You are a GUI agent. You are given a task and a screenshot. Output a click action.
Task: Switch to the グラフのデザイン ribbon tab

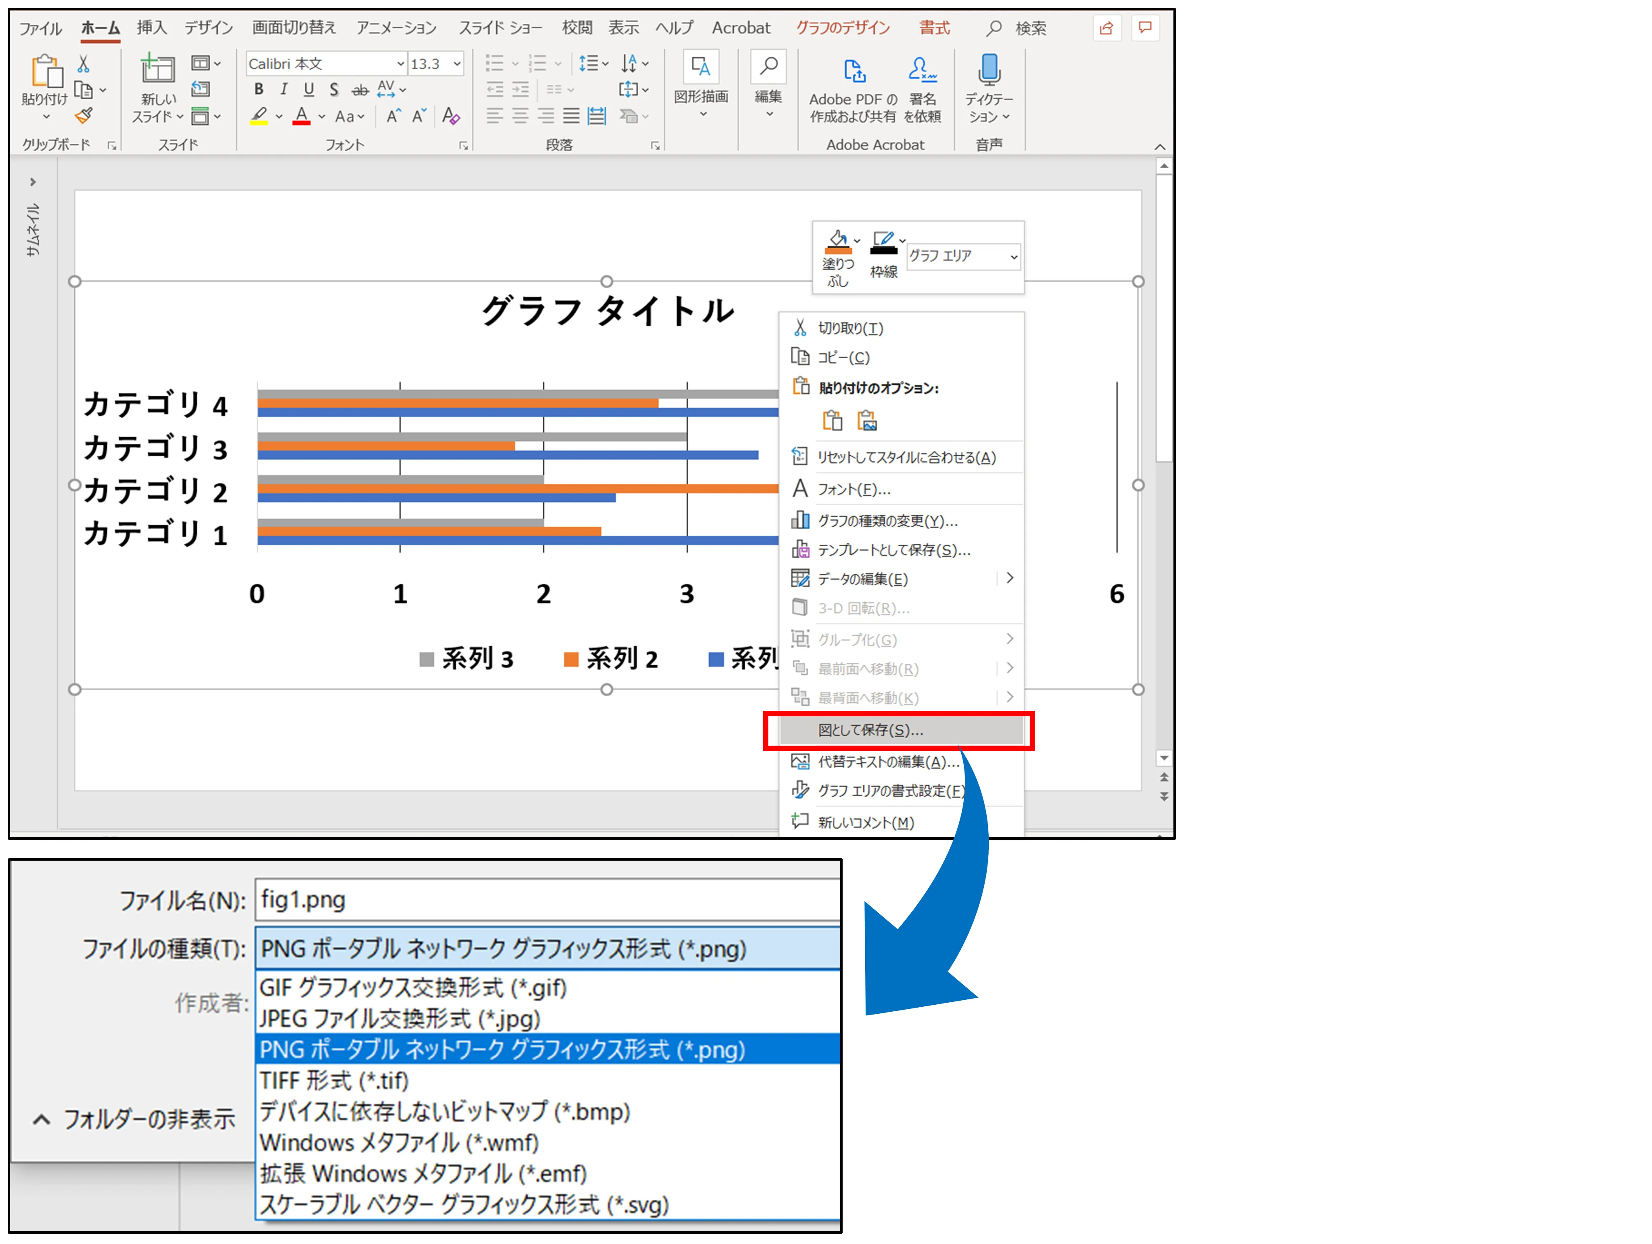[843, 27]
